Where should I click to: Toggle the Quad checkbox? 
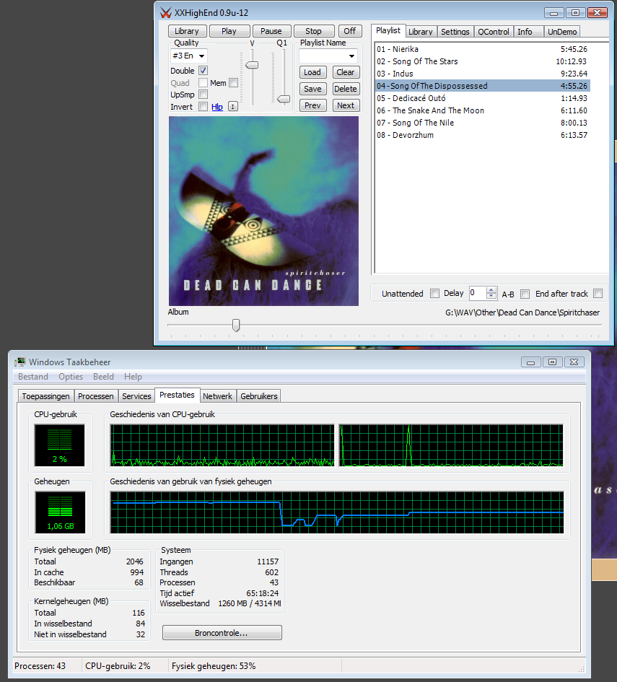pos(203,83)
